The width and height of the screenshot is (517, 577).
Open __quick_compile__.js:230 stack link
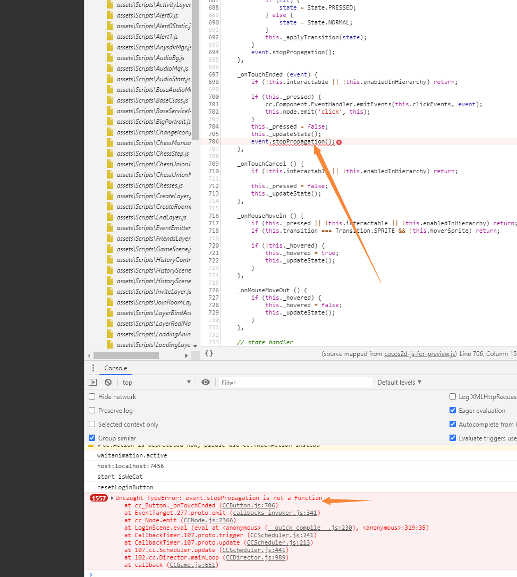pos(310,528)
